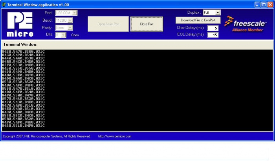
Task: Open the Port dropdown showing USB COM
Action: [75, 13]
